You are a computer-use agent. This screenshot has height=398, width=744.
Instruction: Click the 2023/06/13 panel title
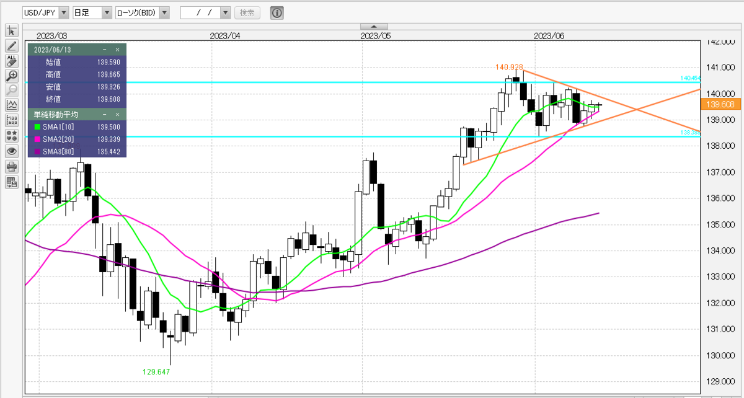pyautogui.click(x=51, y=49)
